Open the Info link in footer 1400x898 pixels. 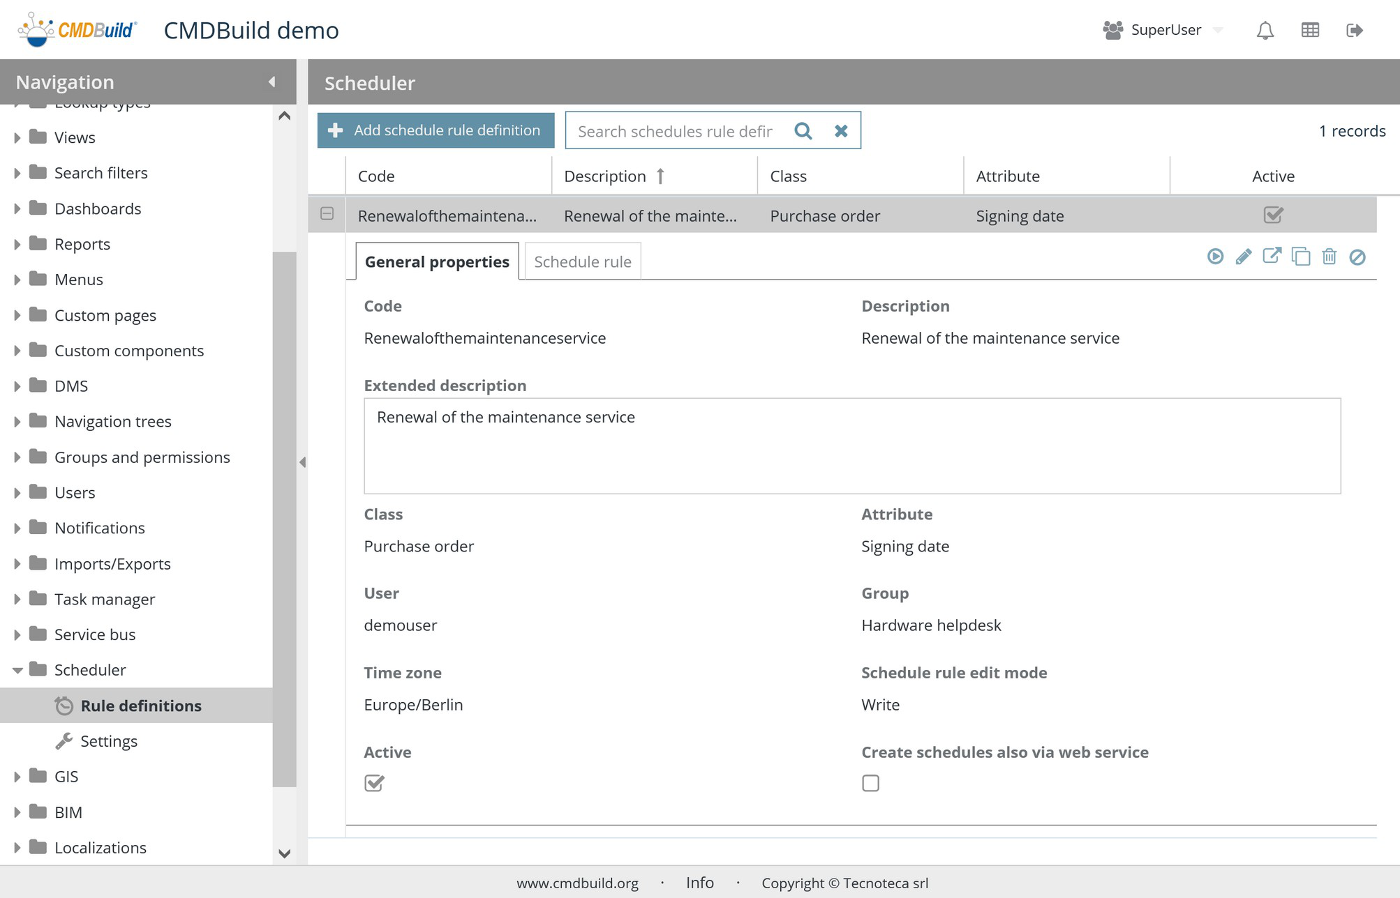coord(699,883)
